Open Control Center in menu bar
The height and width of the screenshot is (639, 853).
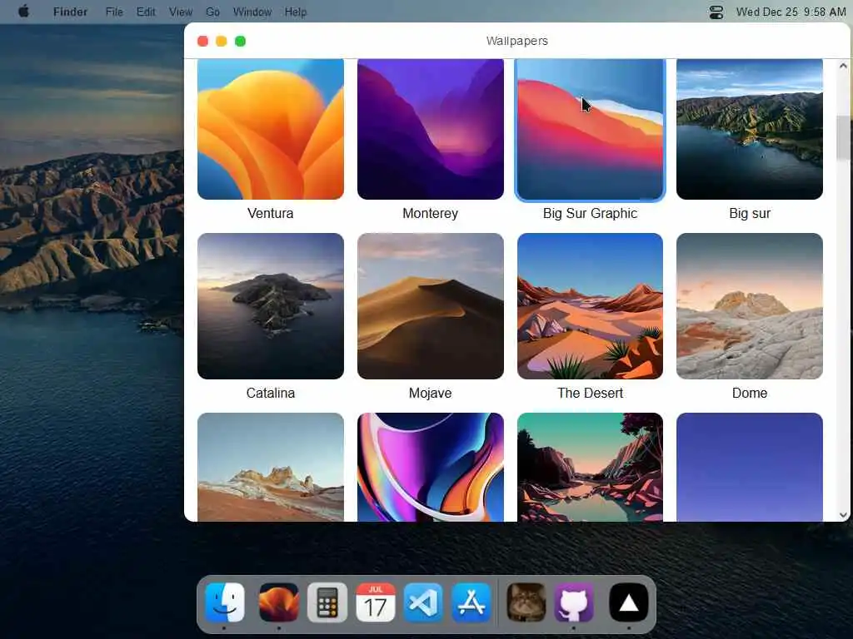pyautogui.click(x=716, y=12)
